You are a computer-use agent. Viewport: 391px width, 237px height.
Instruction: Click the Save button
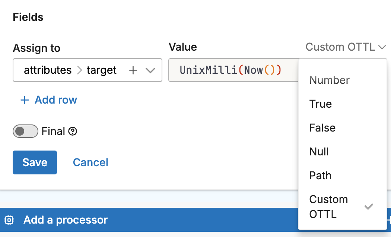coord(35,162)
